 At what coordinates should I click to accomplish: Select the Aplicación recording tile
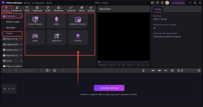pos(57,36)
